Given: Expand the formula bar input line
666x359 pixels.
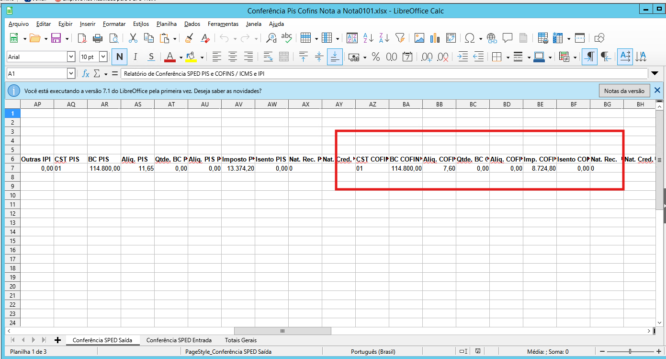Looking at the screenshot, I should click(x=655, y=73).
